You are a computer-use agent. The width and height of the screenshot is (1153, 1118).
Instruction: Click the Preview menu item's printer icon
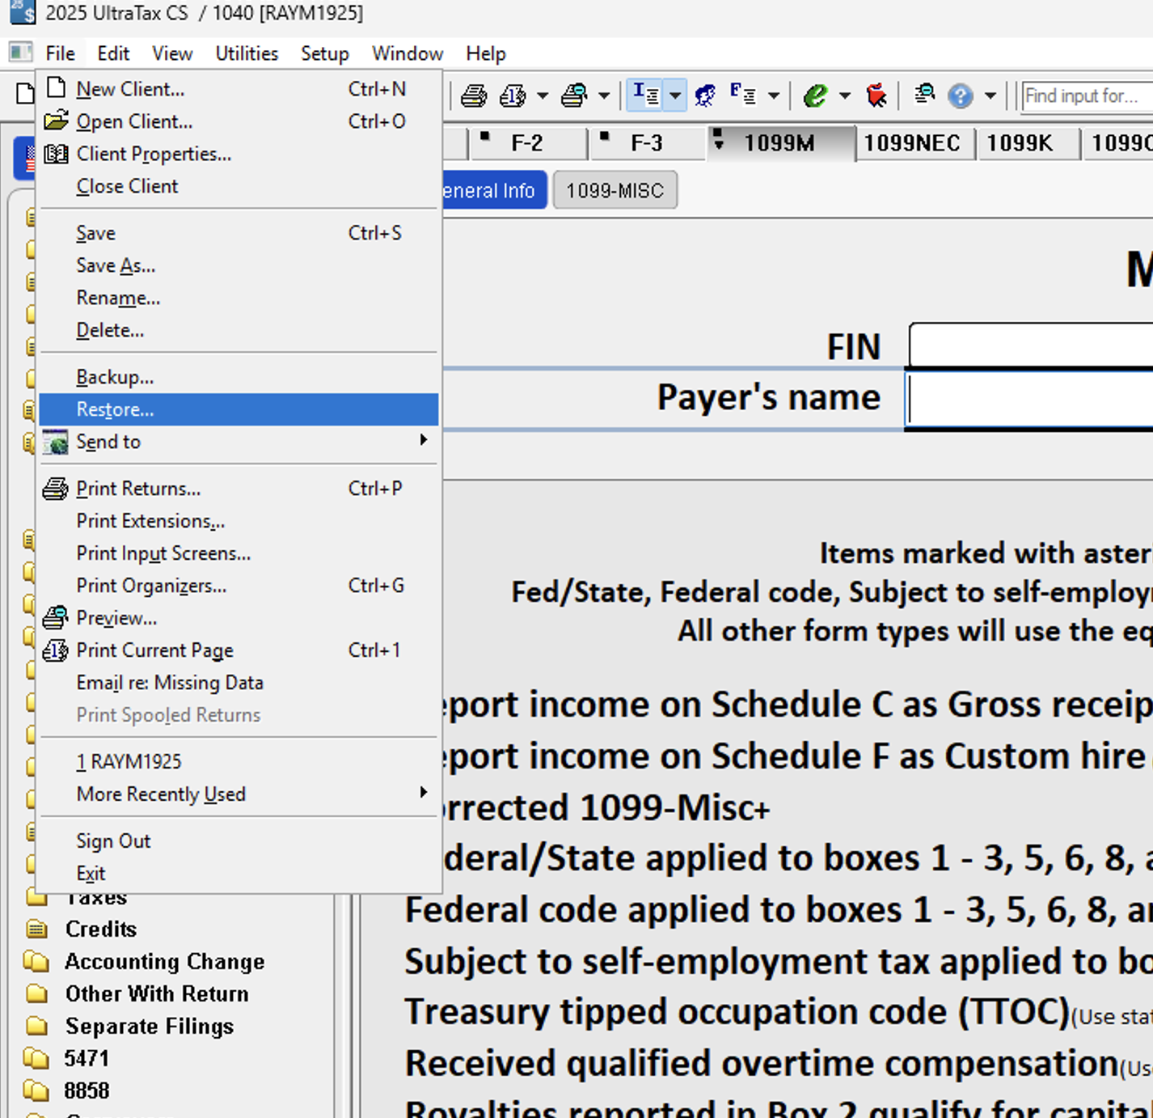[x=55, y=618]
